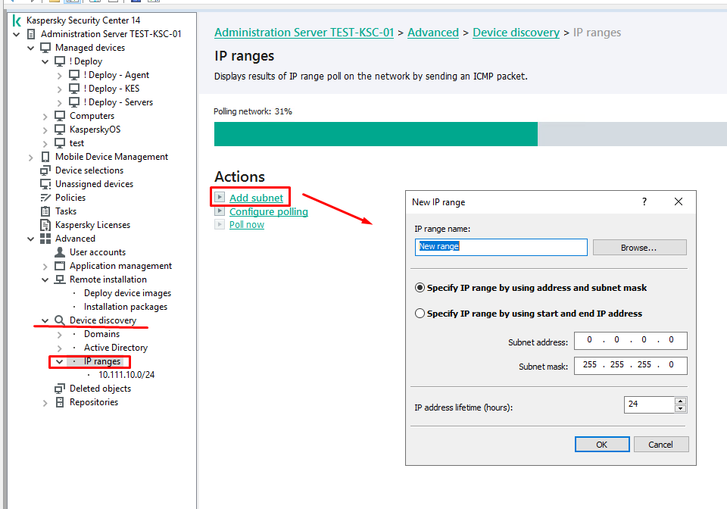
Task: Increase IP address lifetime with up arrow
Action: (x=680, y=401)
